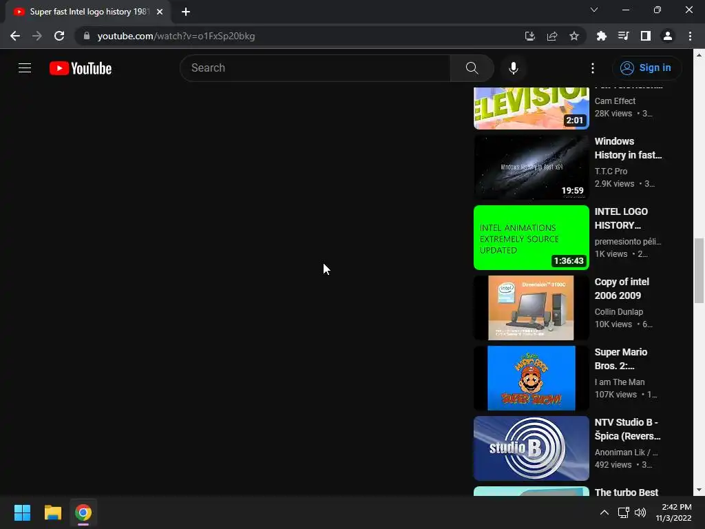705x529 pixels.
Task: Open 'INTEL LOGO HISTORY...' title
Action: tap(622, 218)
